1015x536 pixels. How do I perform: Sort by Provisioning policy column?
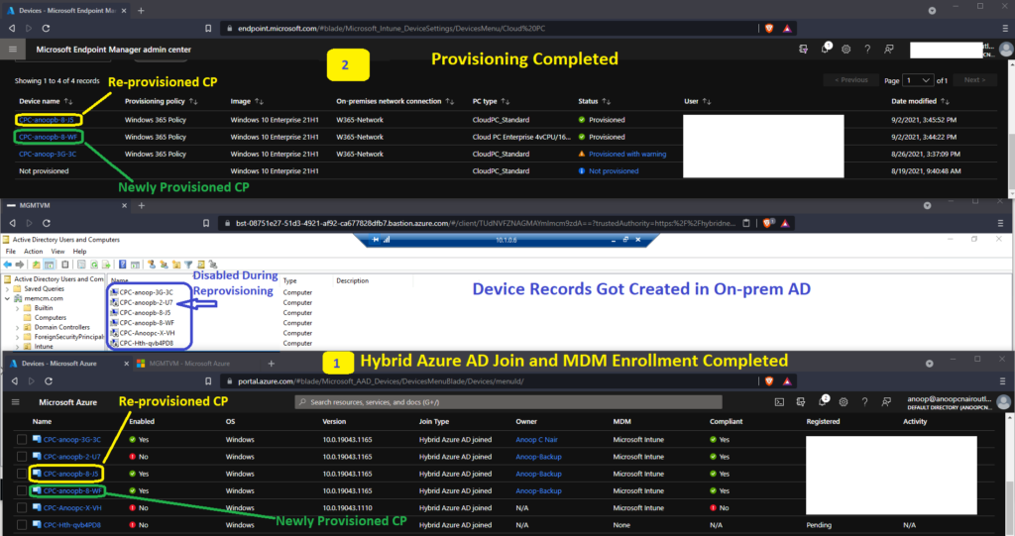coord(161,101)
